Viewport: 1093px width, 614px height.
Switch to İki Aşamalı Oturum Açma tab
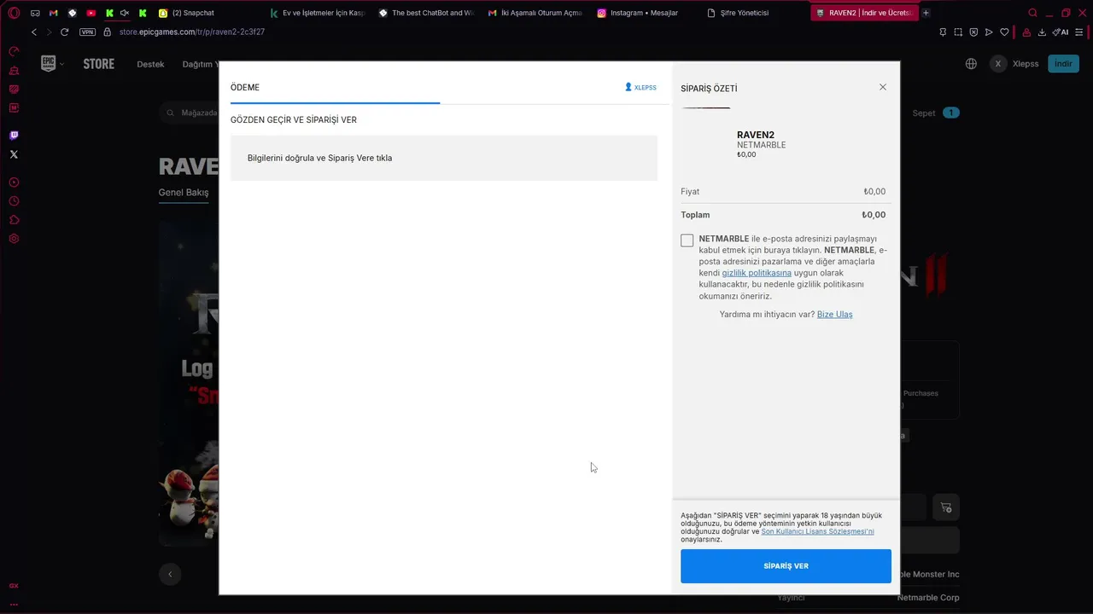pos(535,13)
